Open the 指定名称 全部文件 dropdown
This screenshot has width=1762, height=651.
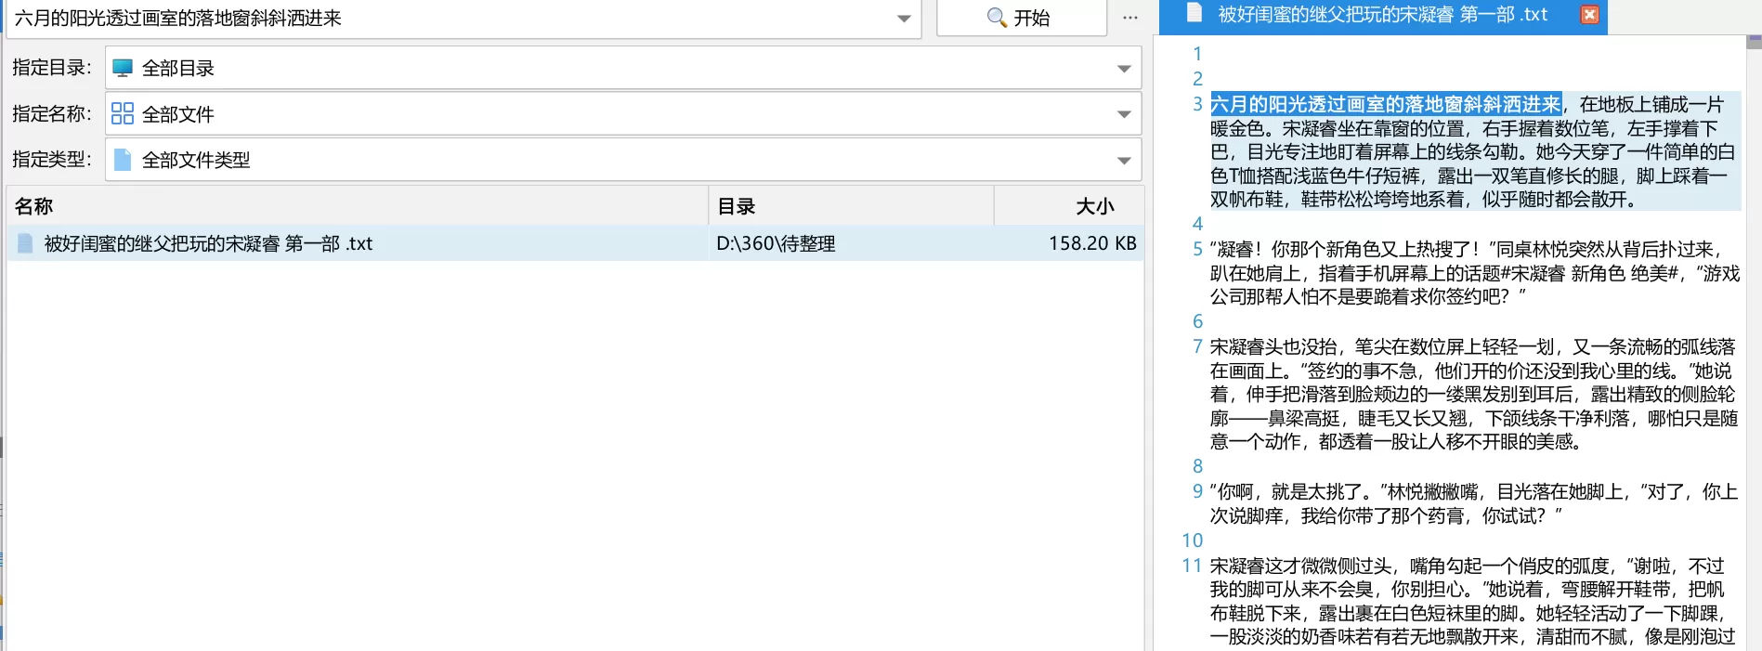[x=622, y=114]
